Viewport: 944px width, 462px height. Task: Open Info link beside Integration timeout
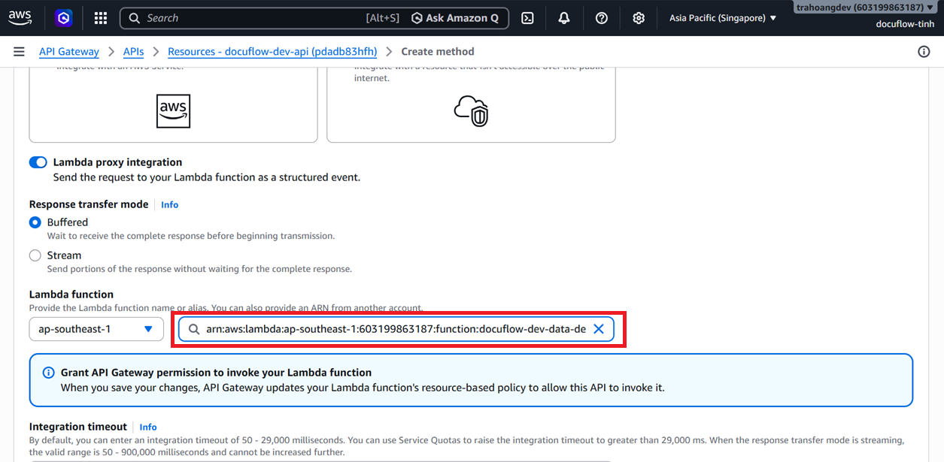click(x=148, y=427)
